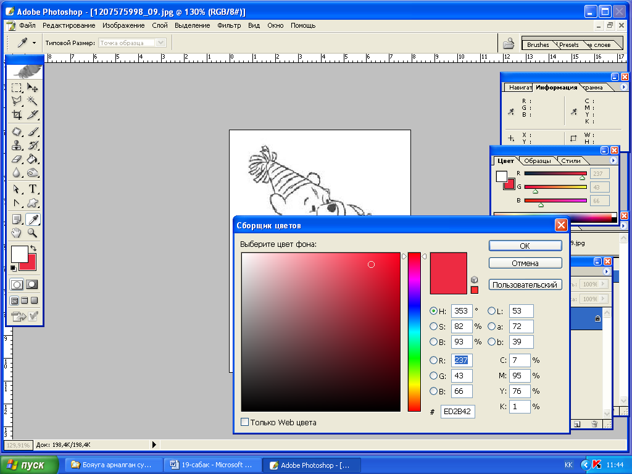Swap foreground and background colors in toolbox

[33, 248]
